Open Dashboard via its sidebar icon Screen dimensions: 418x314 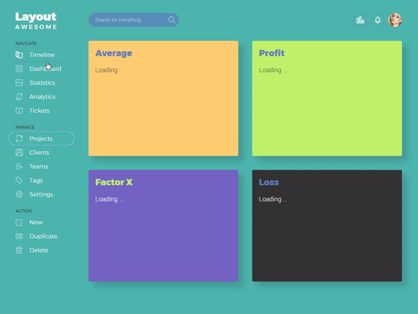pos(18,69)
